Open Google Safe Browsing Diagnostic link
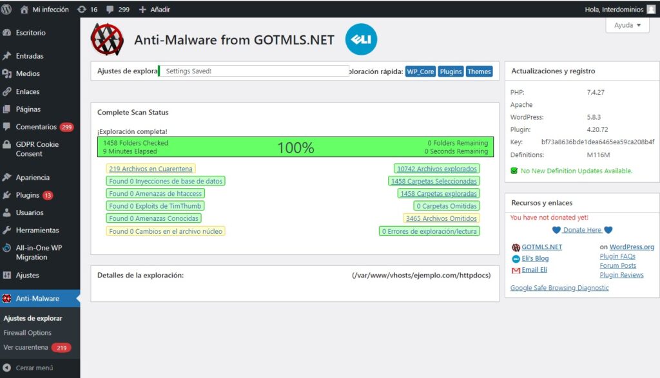660x378 pixels. [559, 288]
